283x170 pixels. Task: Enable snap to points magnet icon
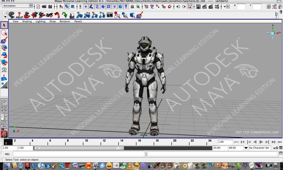[158, 7]
